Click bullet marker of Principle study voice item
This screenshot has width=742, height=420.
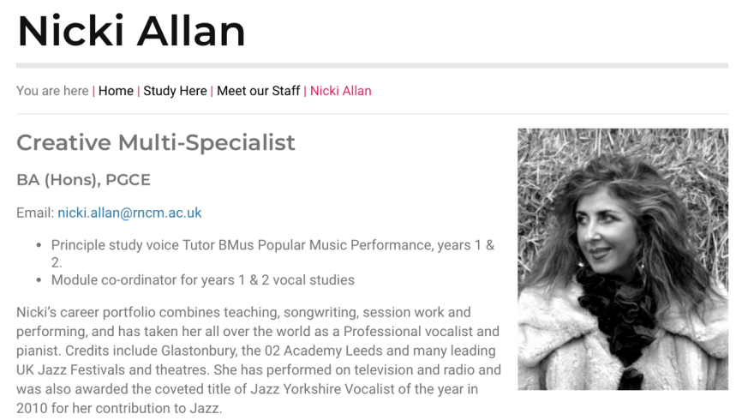39,245
